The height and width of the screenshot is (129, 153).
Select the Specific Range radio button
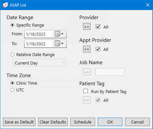12,25
